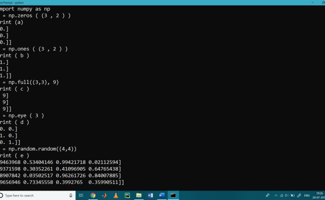The image size is (325, 200).
Task: Check the battery status tray icon
Action: click(292, 195)
